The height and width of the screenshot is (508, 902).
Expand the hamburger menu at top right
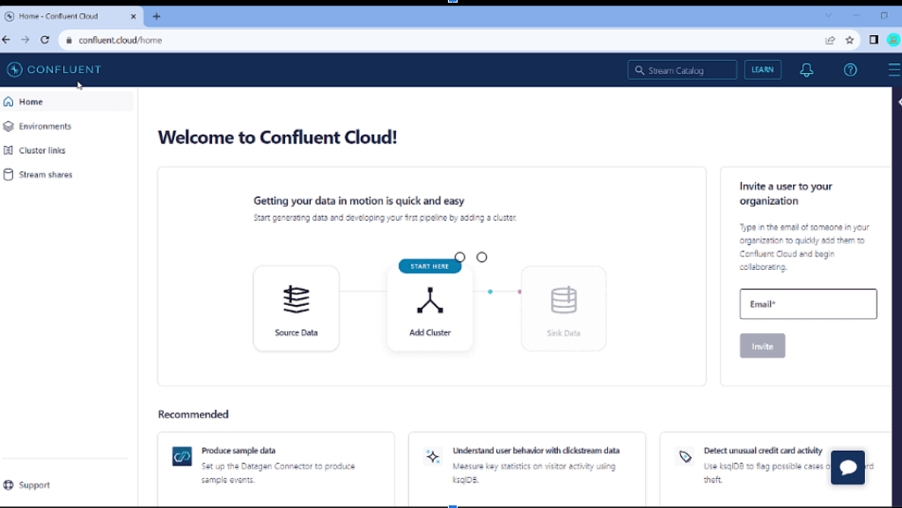click(894, 69)
